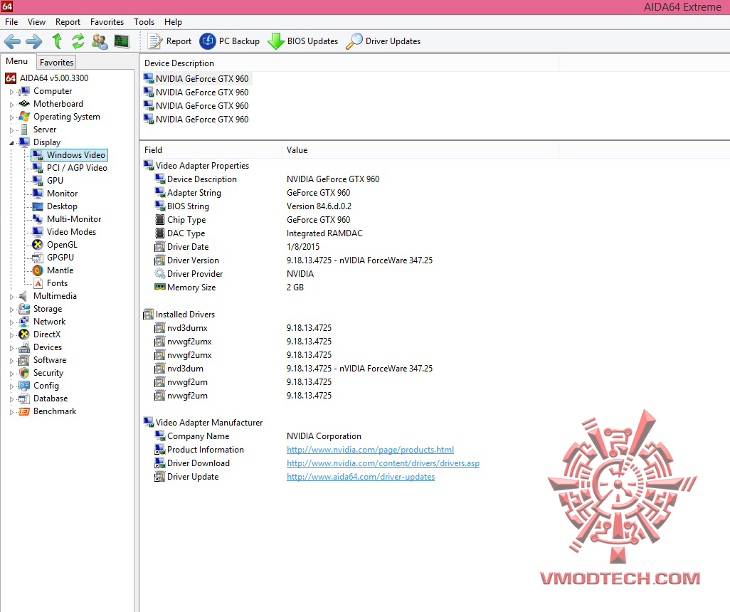Image resolution: width=730 pixels, height=612 pixels.
Task: Select the Windows Video tree item
Action: tap(69, 154)
